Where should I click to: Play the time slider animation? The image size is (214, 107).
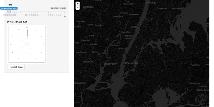[x=65, y=17]
